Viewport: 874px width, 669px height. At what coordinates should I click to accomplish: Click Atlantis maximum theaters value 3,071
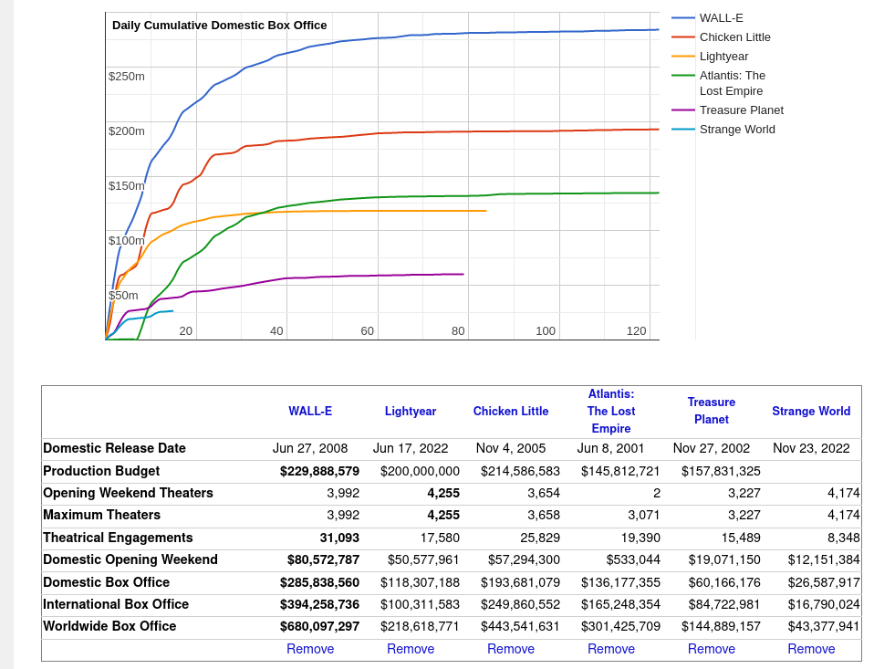[x=644, y=515]
